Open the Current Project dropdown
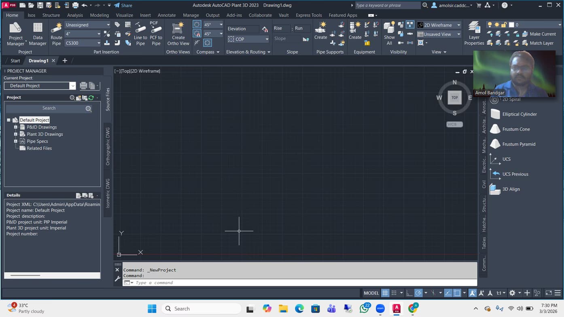The width and height of the screenshot is (564, 317). point(72,86)
